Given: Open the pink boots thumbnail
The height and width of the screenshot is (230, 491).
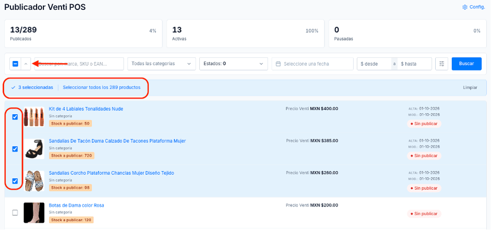Looking at the screenshot, I should (x=34, y=213).
